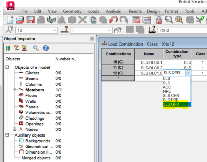Click the node selection icon
Viewport: 207px width, 162px height.
point(10,30)
